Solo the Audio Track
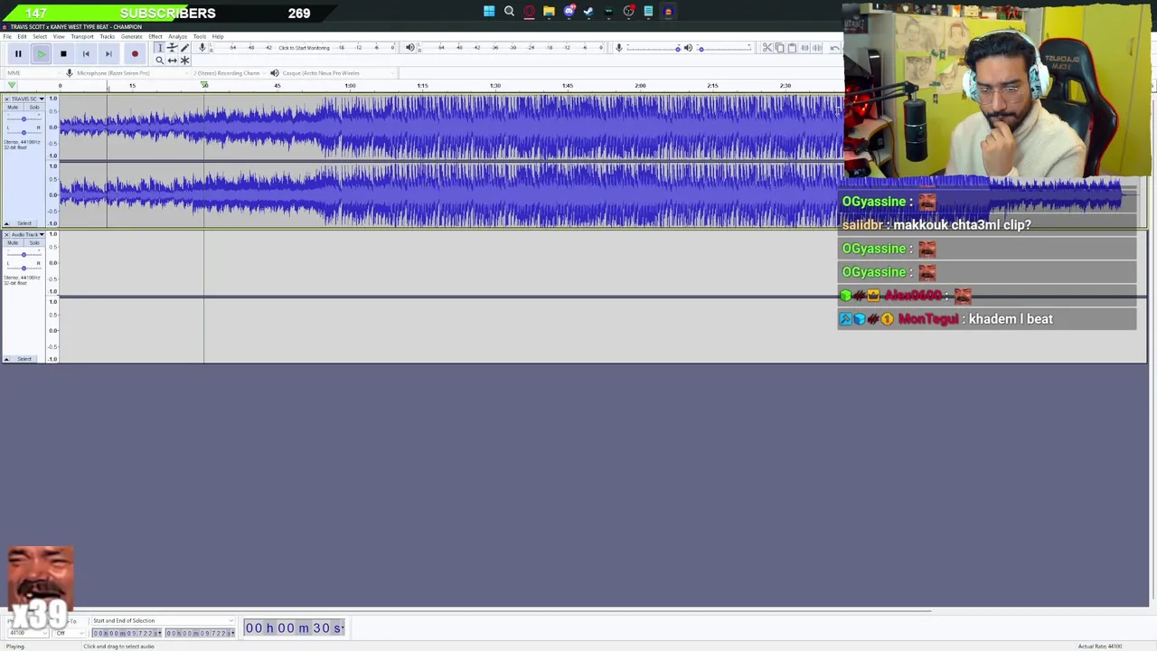This screenshot has width=1157, height=651. [34, 242]
